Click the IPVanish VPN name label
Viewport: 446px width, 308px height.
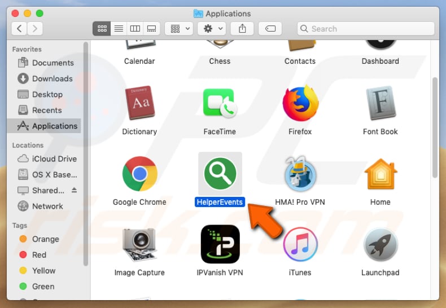pyautogui.click(x=220, y=272)
